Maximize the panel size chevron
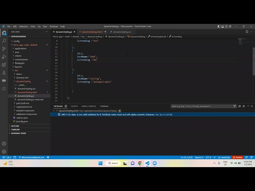 (x=248, y=106)
